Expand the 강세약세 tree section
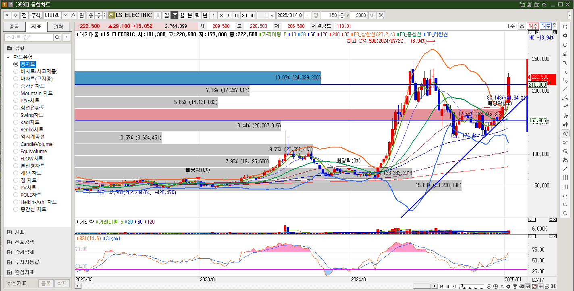This screenshot has height=291, width=574. point(9,252)
